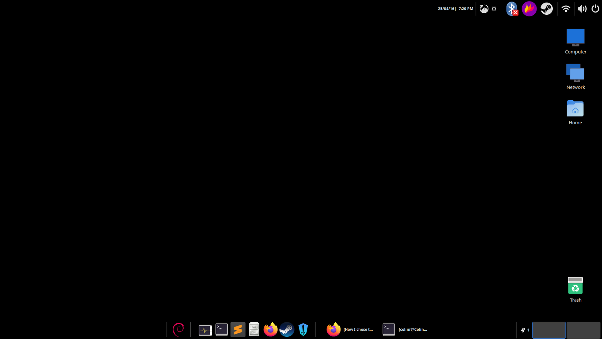Click the Flameshot flame icon in the tray
The height and width of the screenshot is (339, 602).
pos(529,8)
